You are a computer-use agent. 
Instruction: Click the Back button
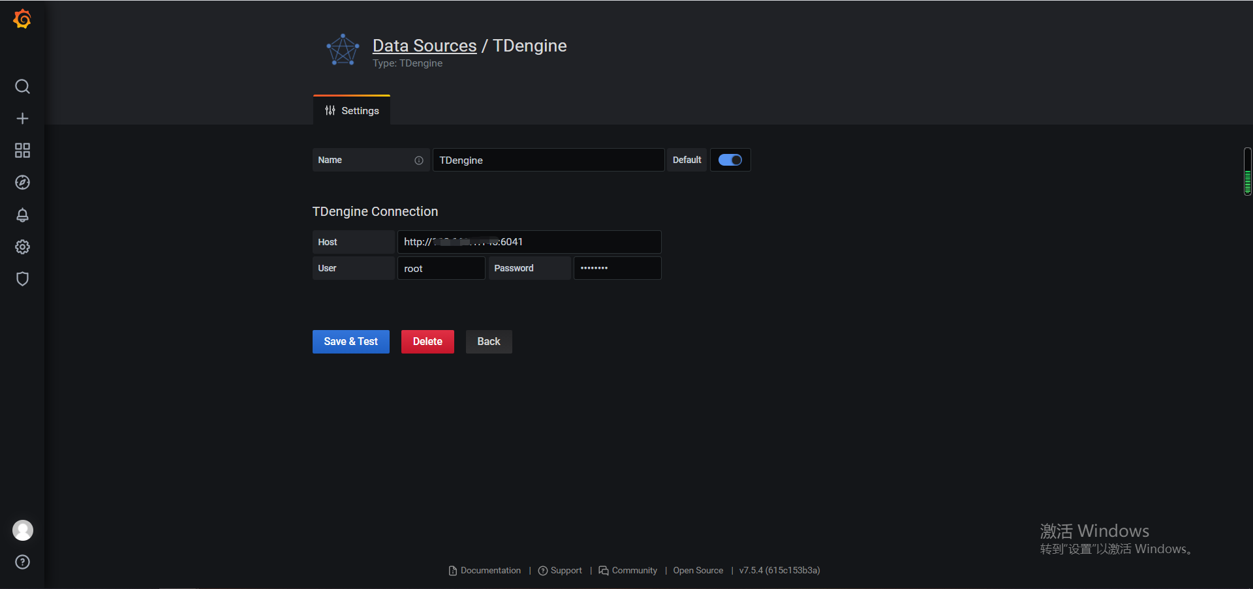489,342
